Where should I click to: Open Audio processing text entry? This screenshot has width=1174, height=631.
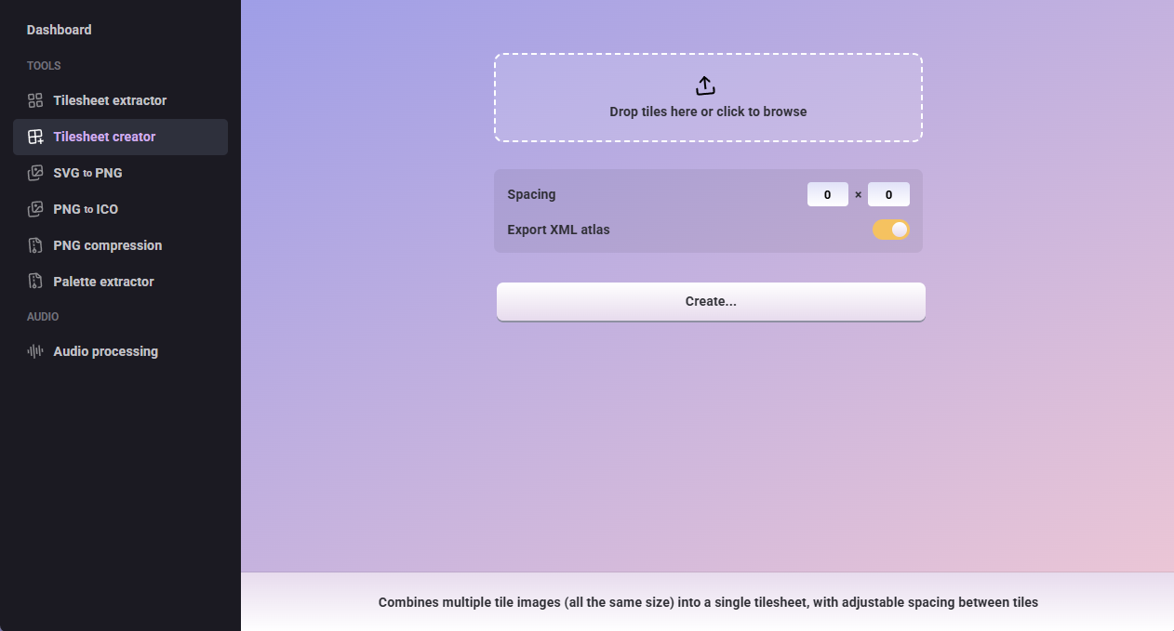(x=105, y=351)
